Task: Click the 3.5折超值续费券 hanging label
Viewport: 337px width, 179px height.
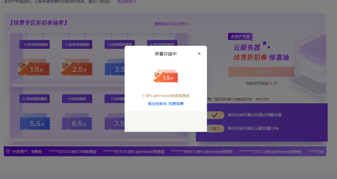Action: click(119, 44)
